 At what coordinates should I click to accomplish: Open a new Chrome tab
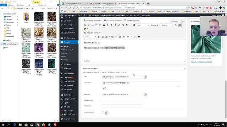148,4
